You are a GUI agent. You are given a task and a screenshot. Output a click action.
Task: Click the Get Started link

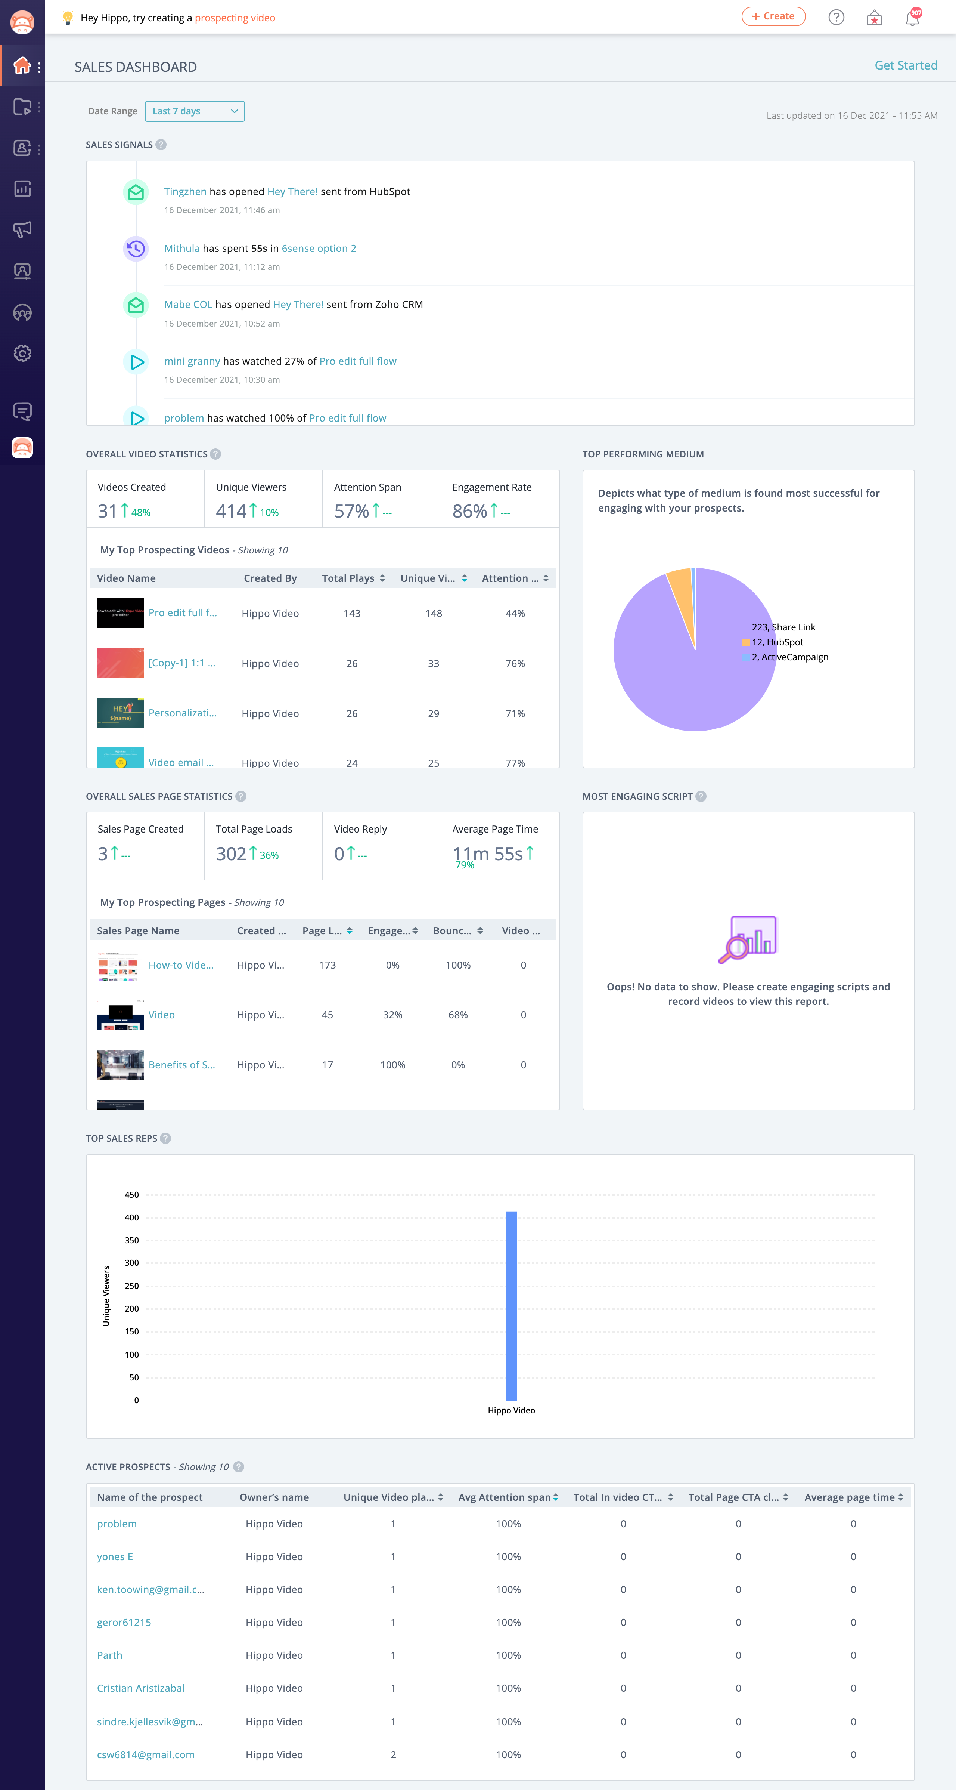(905, 65)
